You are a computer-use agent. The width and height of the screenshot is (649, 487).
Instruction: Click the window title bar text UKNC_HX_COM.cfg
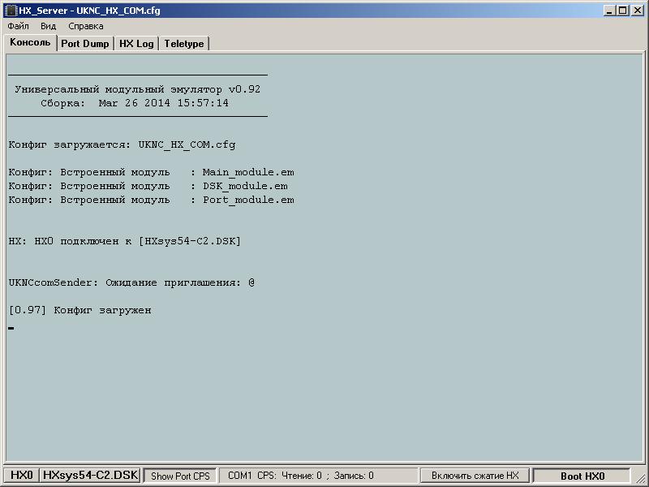click(118, 11)
